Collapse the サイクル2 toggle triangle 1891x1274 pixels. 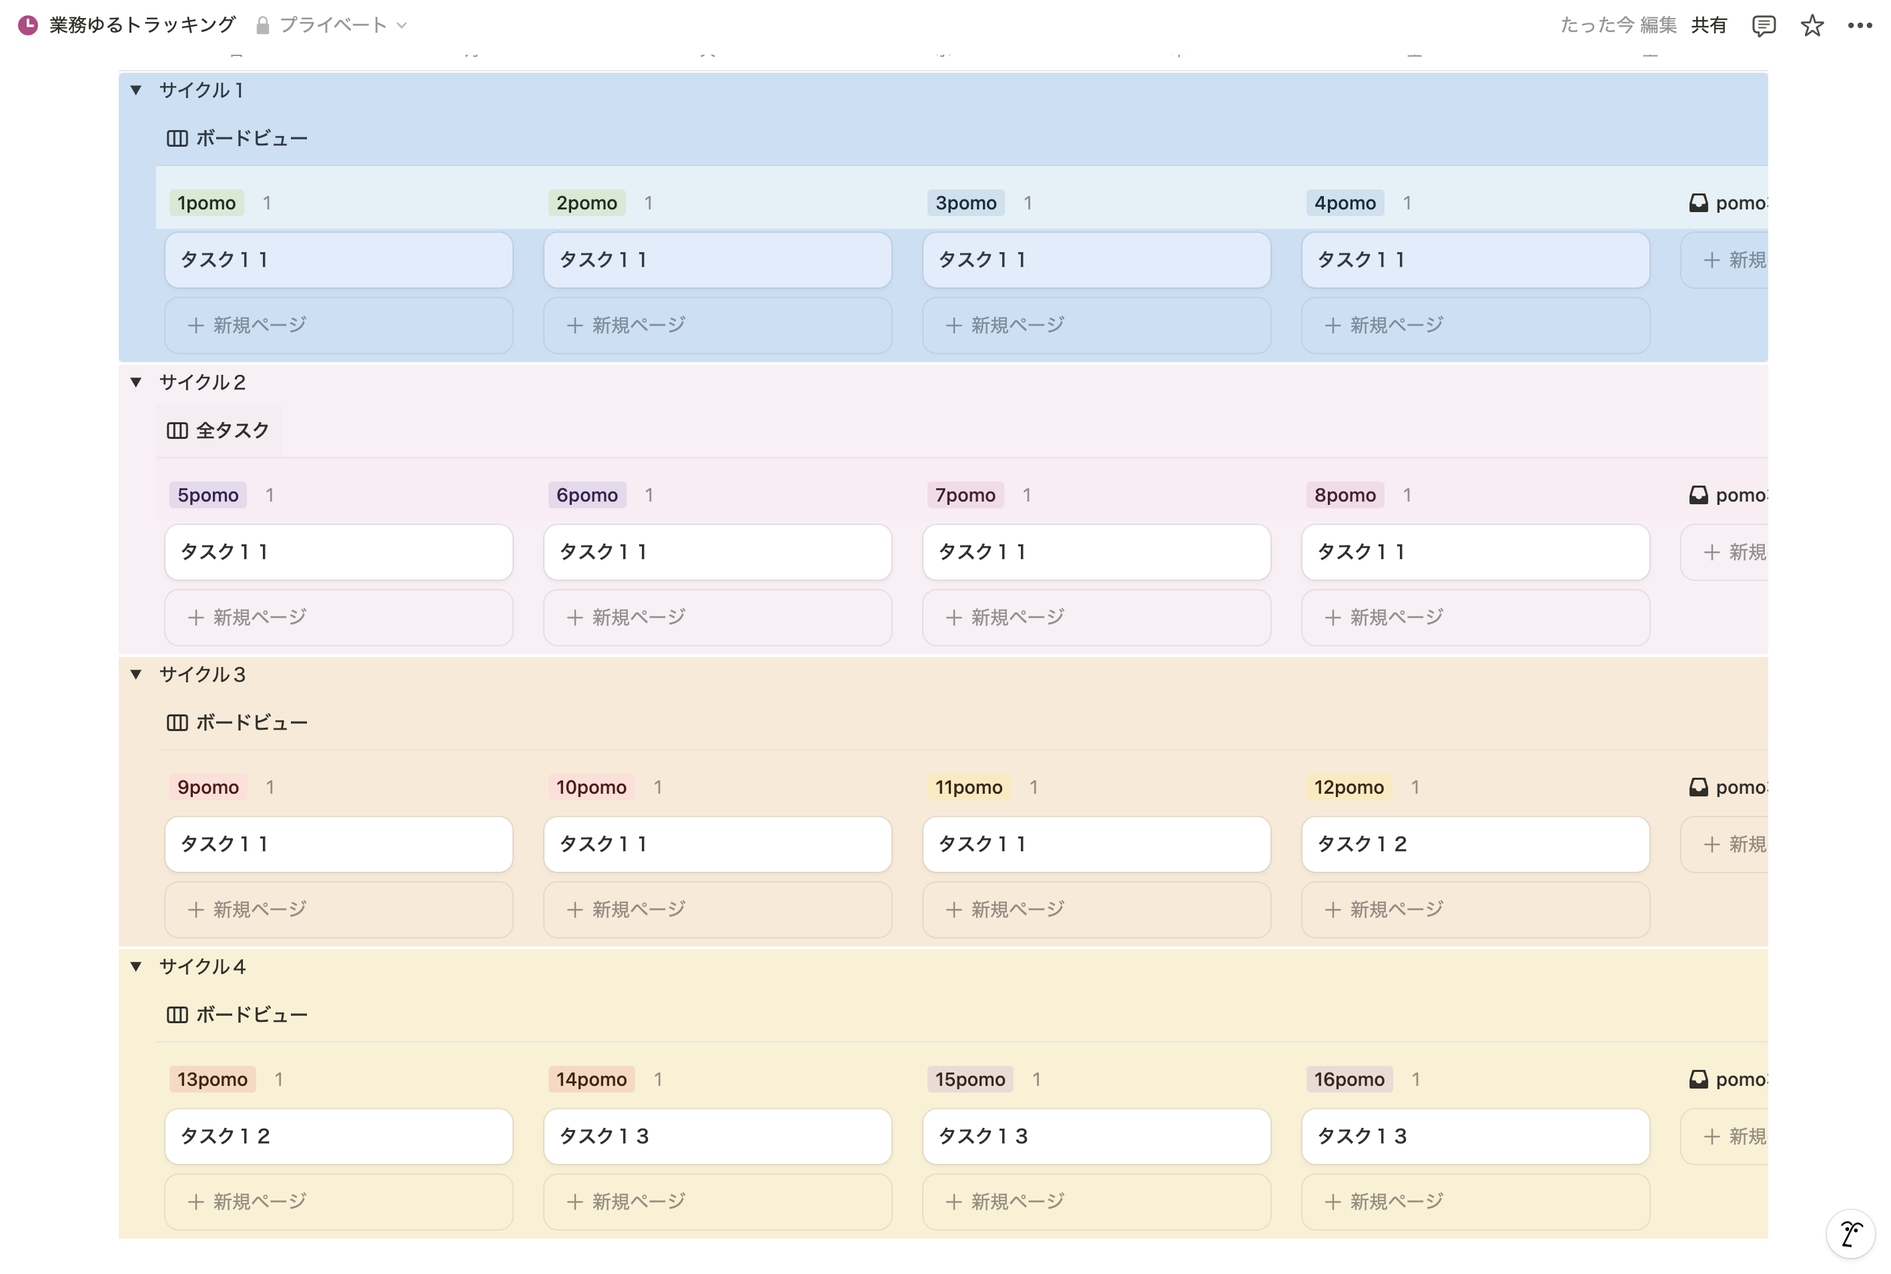pos(137,382)
